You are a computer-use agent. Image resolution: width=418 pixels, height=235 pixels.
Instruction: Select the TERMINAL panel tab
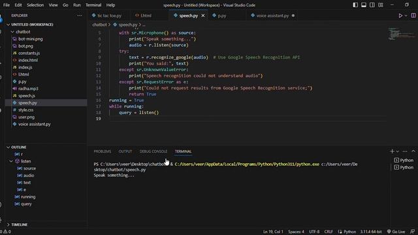click(x=183, y=151)
